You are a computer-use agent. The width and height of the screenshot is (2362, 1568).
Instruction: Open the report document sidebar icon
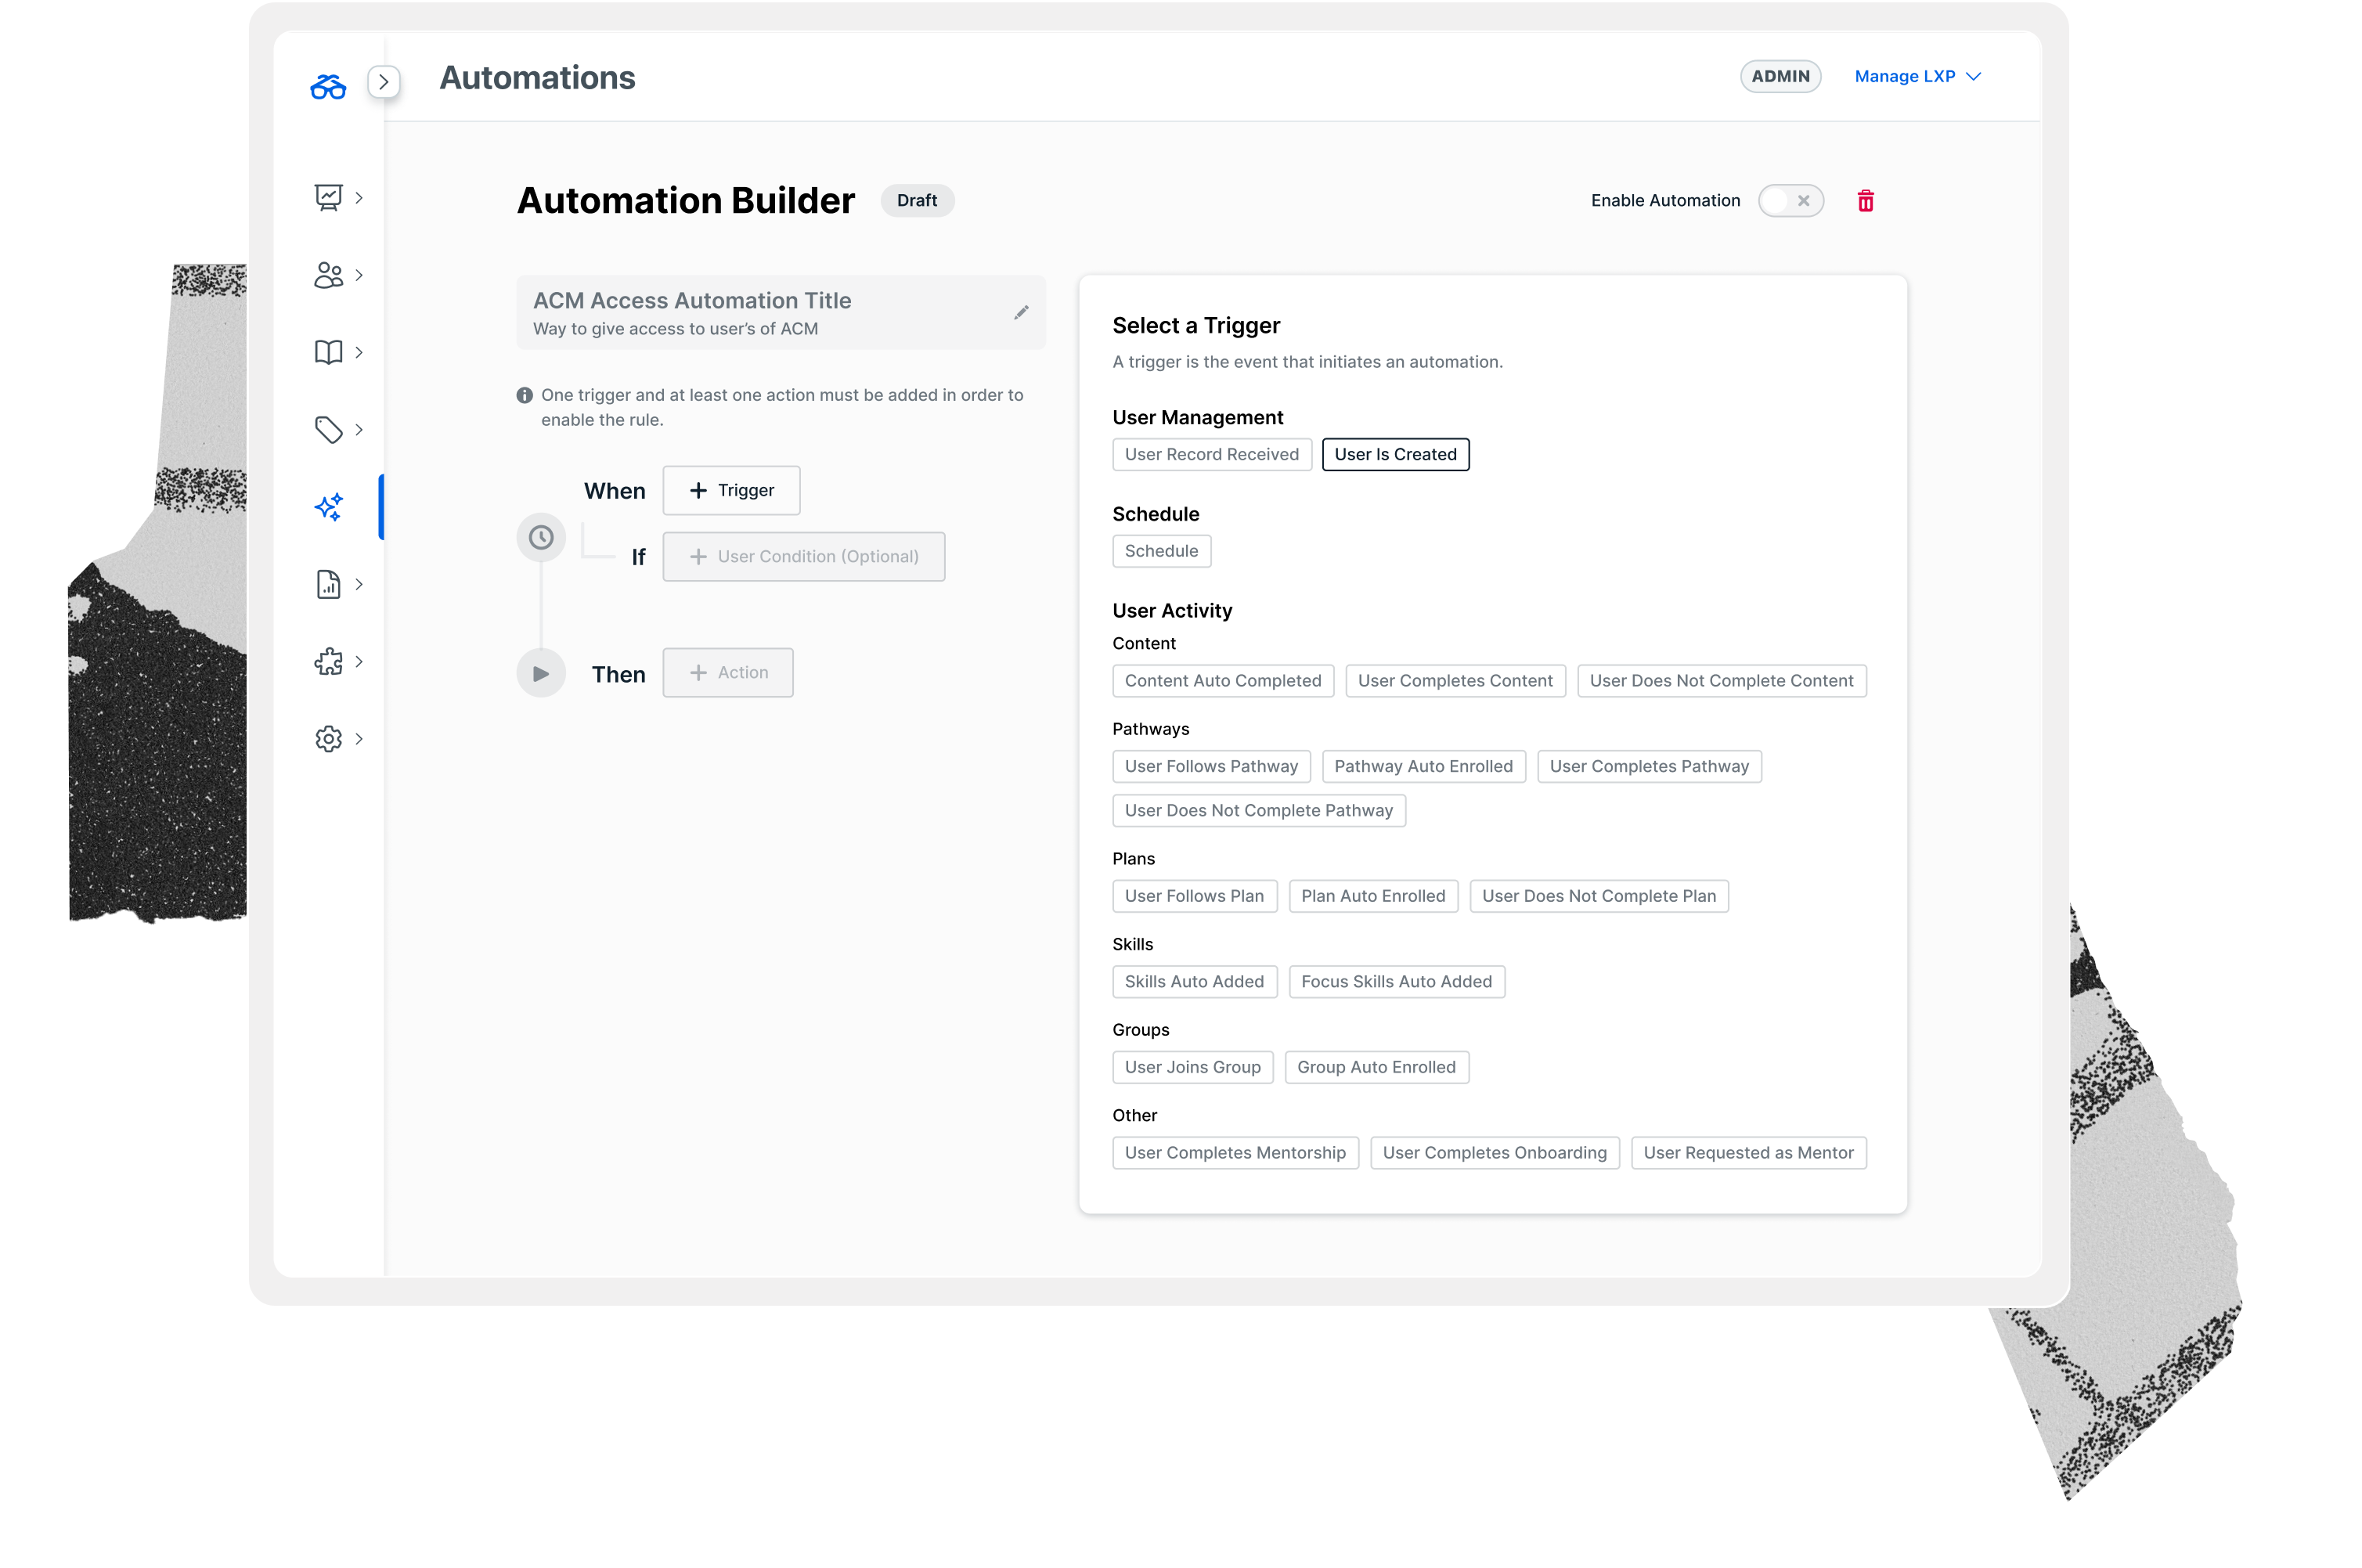pyautogui.click(x=328, y=584)
